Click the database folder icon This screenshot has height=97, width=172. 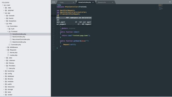(6, 76)
